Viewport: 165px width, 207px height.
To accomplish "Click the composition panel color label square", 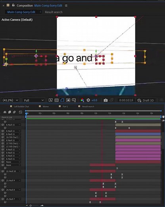I will point(8,5).
